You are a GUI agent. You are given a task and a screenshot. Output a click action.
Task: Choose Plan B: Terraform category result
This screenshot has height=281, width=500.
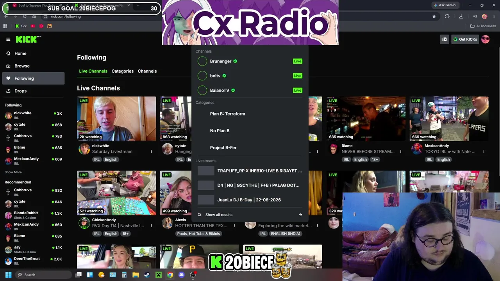(x=250, y=114)
